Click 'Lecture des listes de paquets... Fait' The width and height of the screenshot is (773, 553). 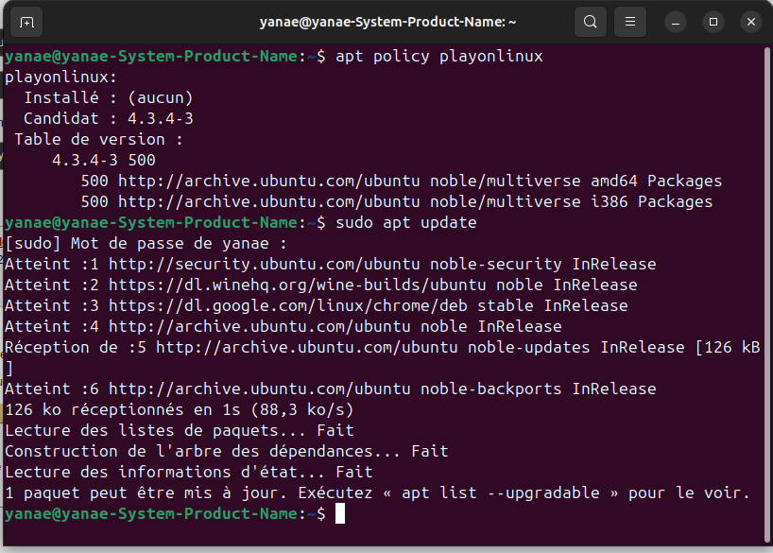pyautogui.click(x=180, y=430)
